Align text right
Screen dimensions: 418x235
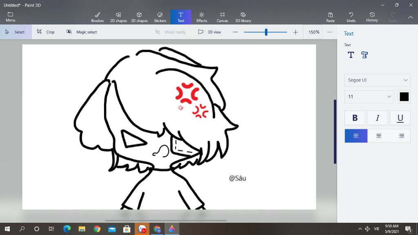(x=401, y=136)
